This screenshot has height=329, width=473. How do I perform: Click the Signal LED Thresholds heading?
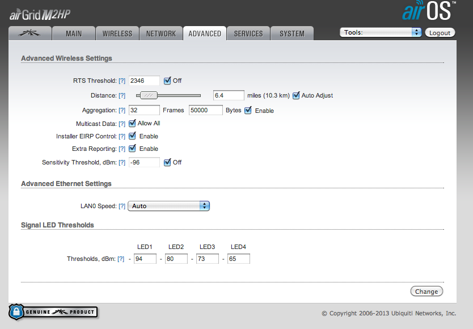[x=57, y=225]
